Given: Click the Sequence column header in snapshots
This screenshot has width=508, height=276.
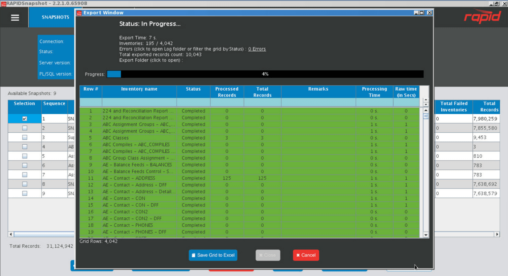Looking at the screenshot, I should (x=54, y=107).
